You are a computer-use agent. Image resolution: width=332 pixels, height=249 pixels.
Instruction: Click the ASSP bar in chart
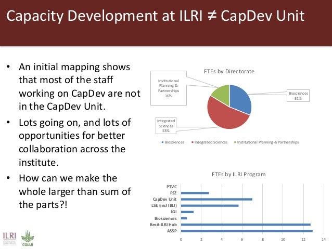[247, 231]
